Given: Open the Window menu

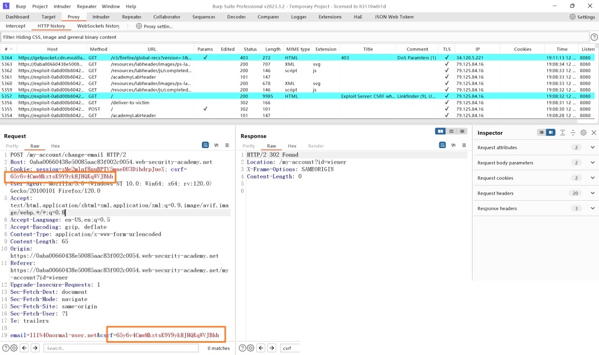Looking at the screenshot, I should pos(111,7).
